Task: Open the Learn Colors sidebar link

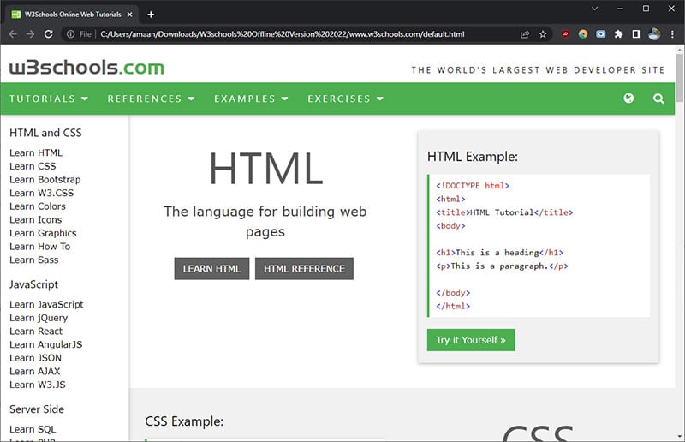Action: pyautogui.click(x=38, y=206)
